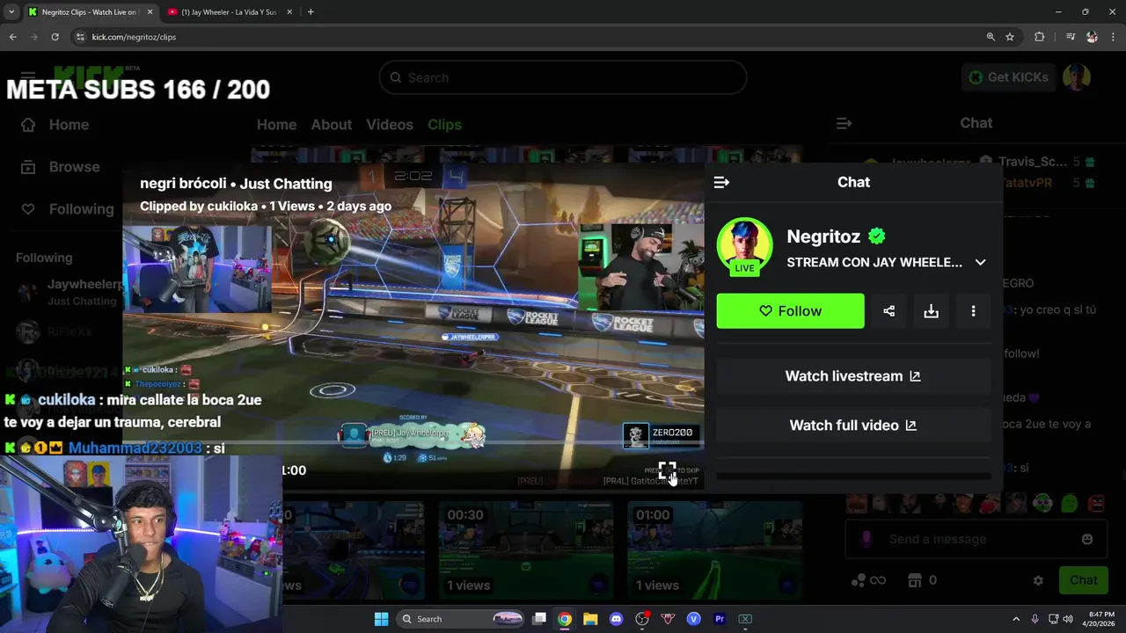
Task: Open the Chrome extensions puzzle icon
Action: tap(1040, 37)
